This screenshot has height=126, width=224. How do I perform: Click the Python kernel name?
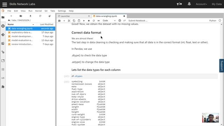(x=213, y=21)
